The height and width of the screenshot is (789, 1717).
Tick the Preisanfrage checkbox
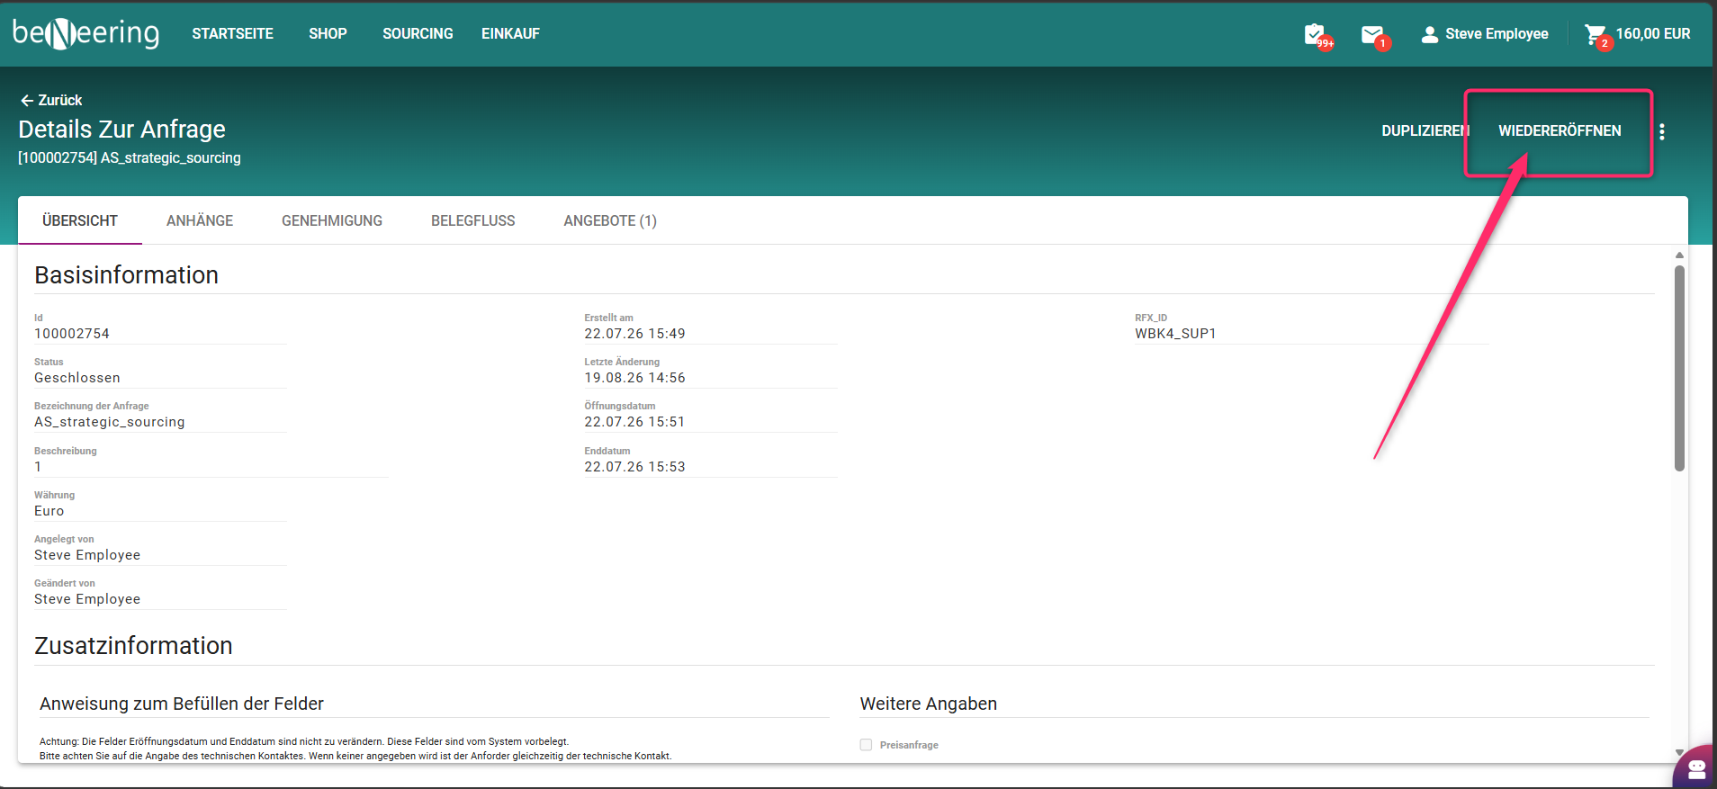pos(866,745)
